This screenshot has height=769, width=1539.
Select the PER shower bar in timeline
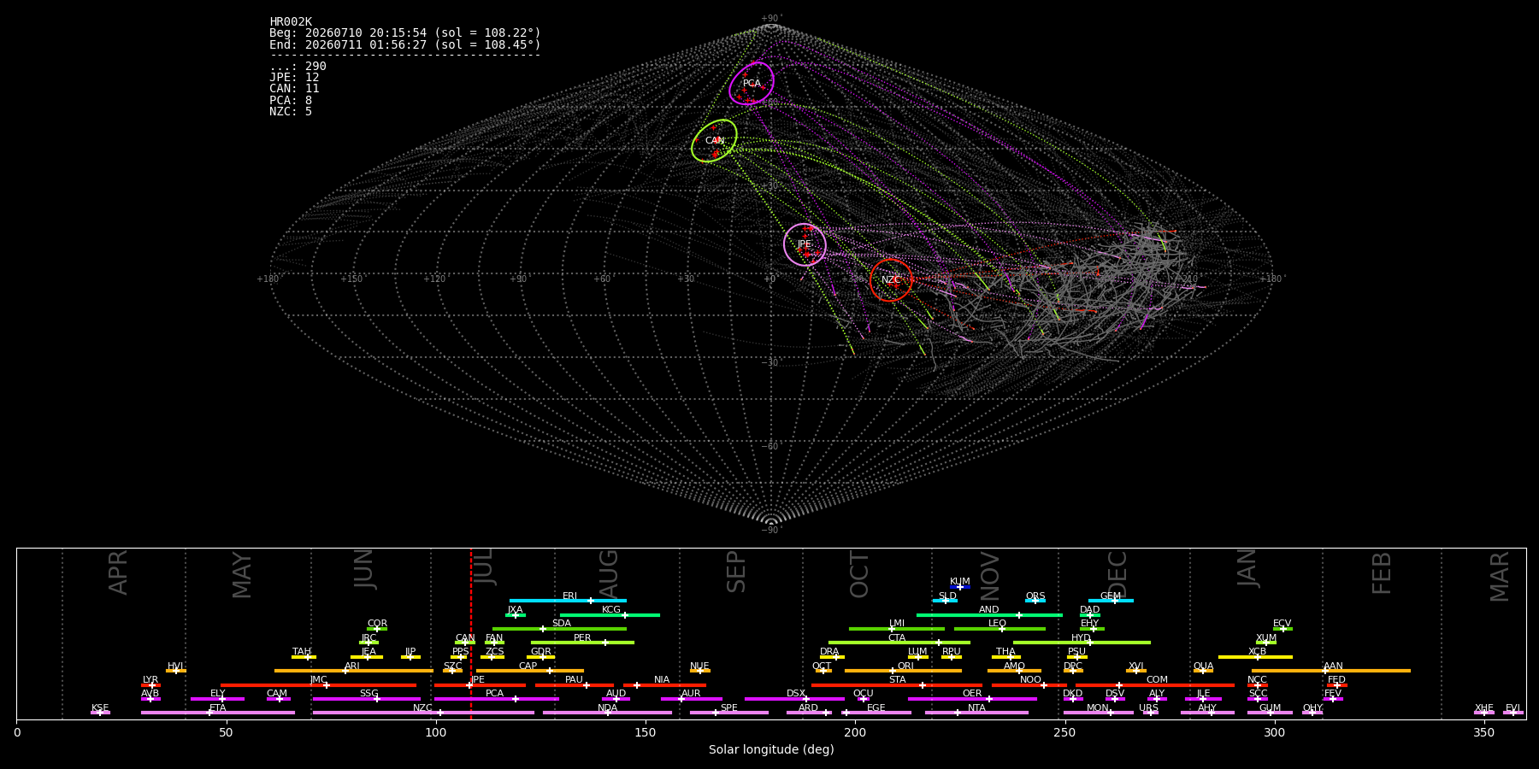[x=582, y=643]
